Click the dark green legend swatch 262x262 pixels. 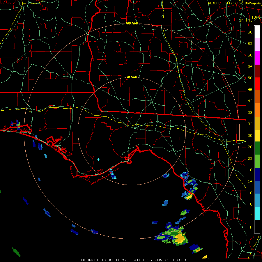[257, 148]
